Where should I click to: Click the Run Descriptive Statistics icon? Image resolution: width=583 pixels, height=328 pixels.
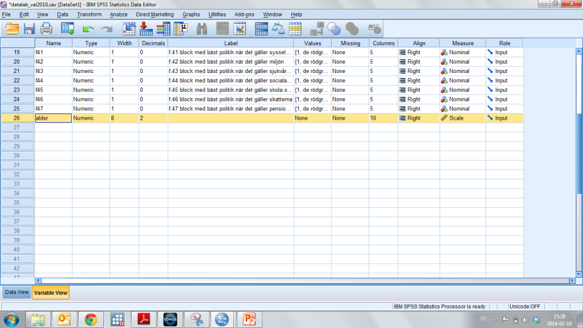(x=180, y=29)
